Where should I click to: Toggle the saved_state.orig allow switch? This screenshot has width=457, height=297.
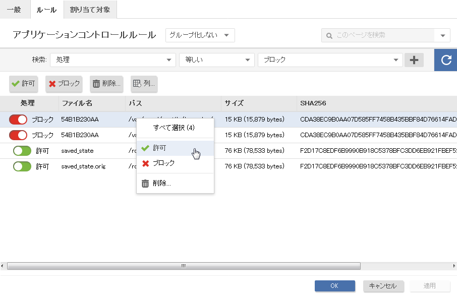[x=22, y=166]
